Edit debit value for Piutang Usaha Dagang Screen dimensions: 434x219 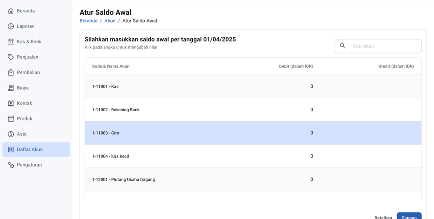point(312,179)
